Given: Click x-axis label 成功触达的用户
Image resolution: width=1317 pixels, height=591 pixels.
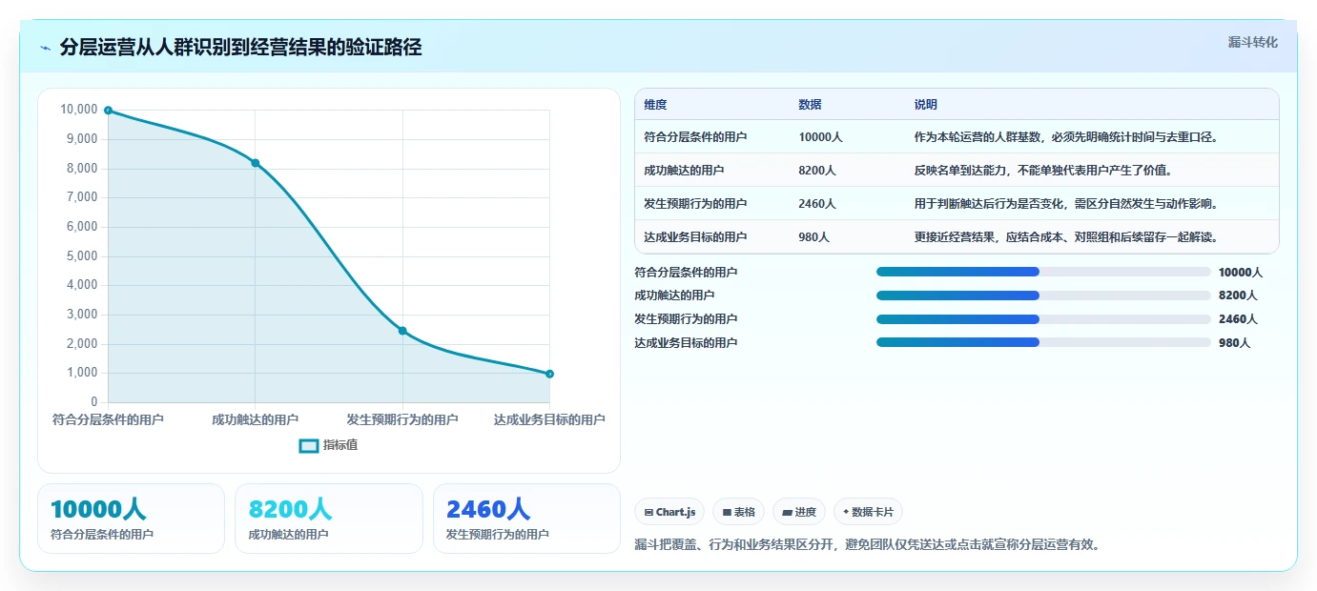Looking at the screenshot, I should coord(256,419).
